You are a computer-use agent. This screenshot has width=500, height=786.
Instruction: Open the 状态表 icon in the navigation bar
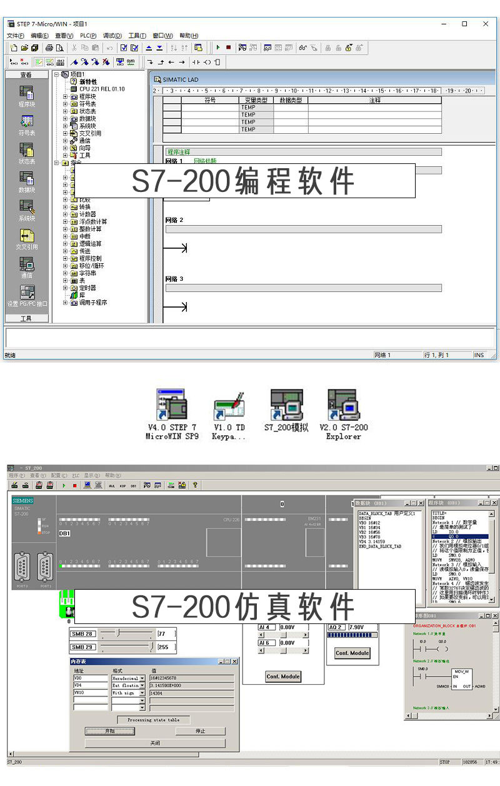[x=26, y=150]
